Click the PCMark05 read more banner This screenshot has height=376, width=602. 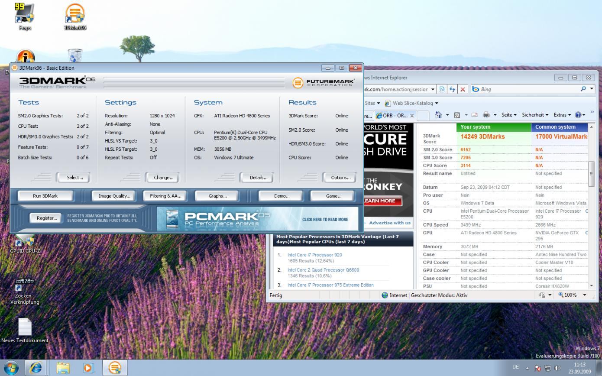click(258, 219)
